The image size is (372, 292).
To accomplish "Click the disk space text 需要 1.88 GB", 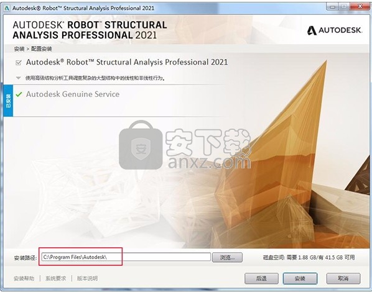I will pyautogui.click(x=309, y=257).
